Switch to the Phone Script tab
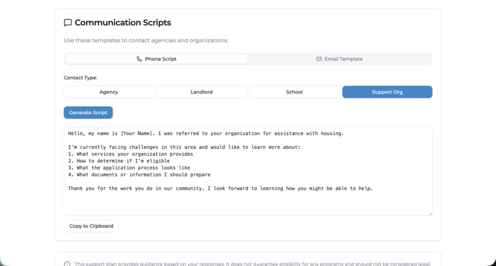Viewport: 496px width, 266px height. coord(156,59)
